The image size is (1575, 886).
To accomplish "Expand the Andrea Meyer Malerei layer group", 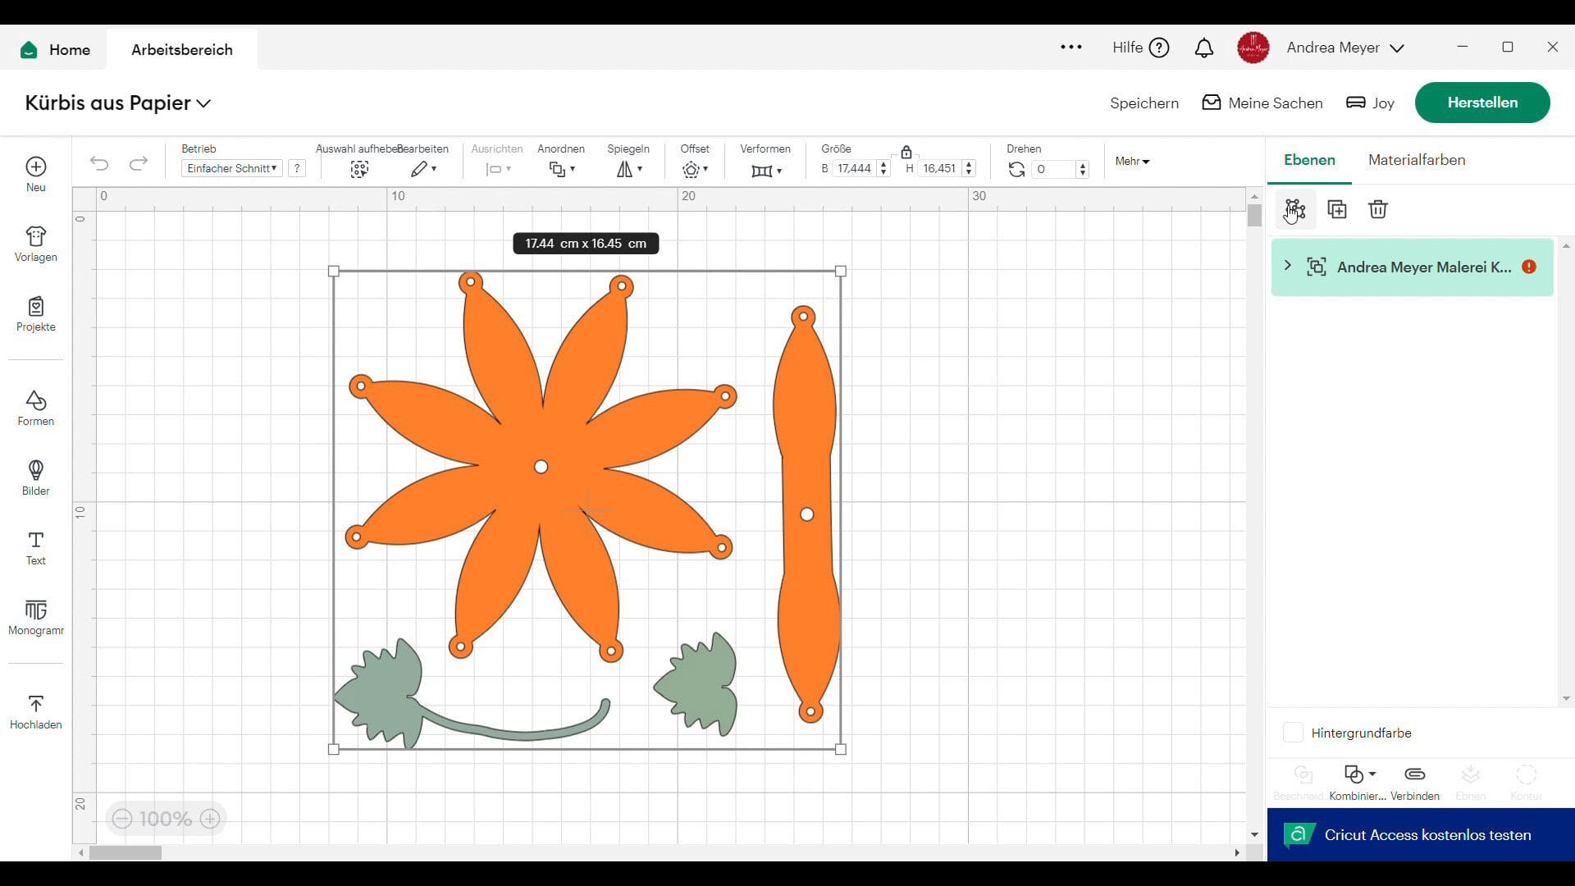I will [1287, 266].
